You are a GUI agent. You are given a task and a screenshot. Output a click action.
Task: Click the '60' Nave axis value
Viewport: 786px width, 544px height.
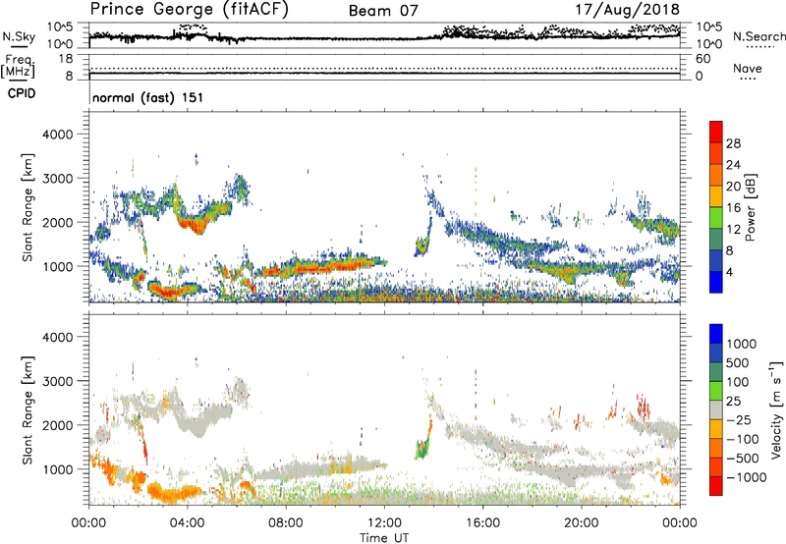point(702,59)
